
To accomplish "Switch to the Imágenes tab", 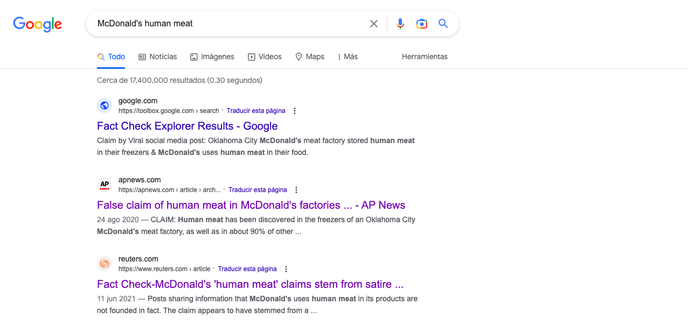I will coord(212,56).
